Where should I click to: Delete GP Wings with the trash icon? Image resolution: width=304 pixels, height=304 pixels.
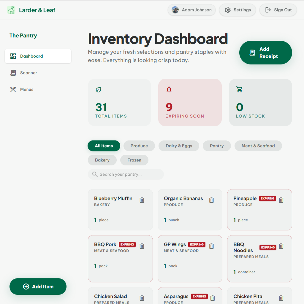pos(211,246)
